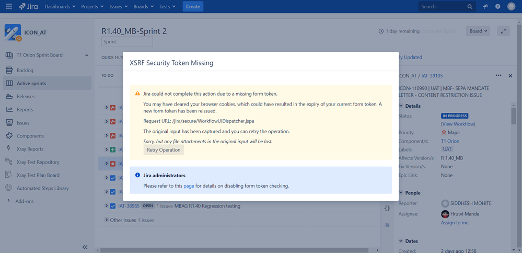
Task: Click the Jira logo
Action: click(28, 6)
